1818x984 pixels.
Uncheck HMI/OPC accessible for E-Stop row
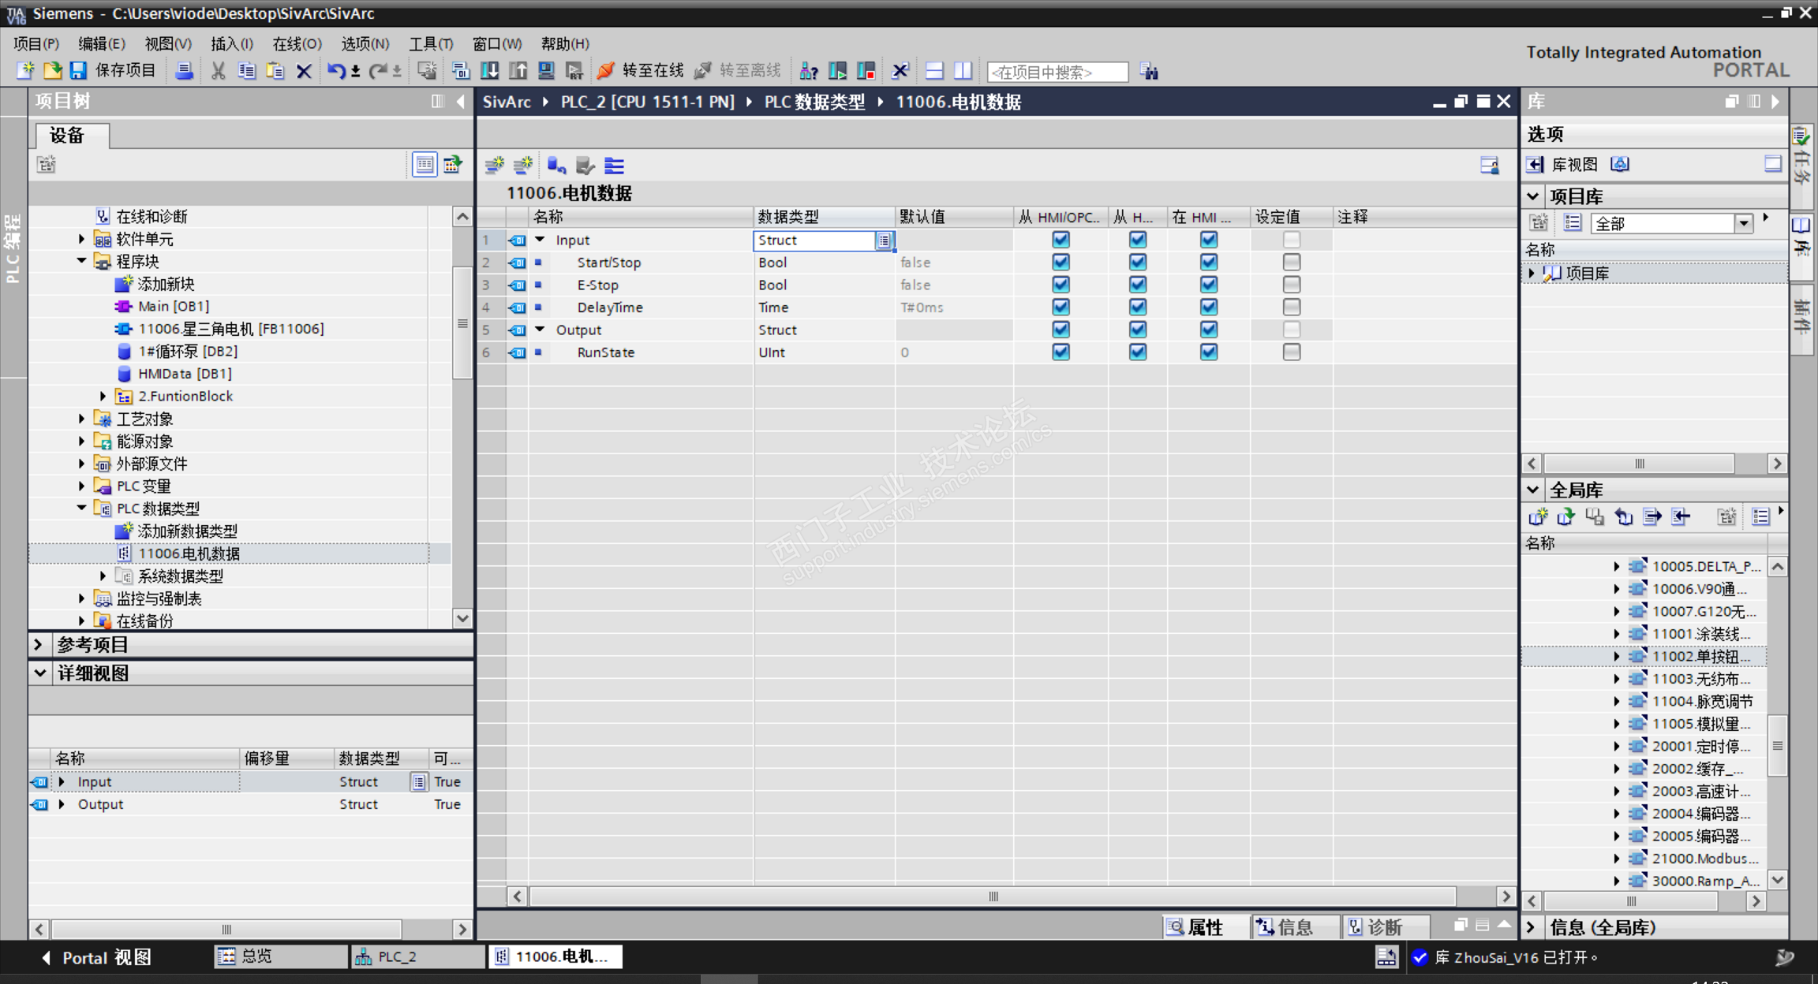1060,285
